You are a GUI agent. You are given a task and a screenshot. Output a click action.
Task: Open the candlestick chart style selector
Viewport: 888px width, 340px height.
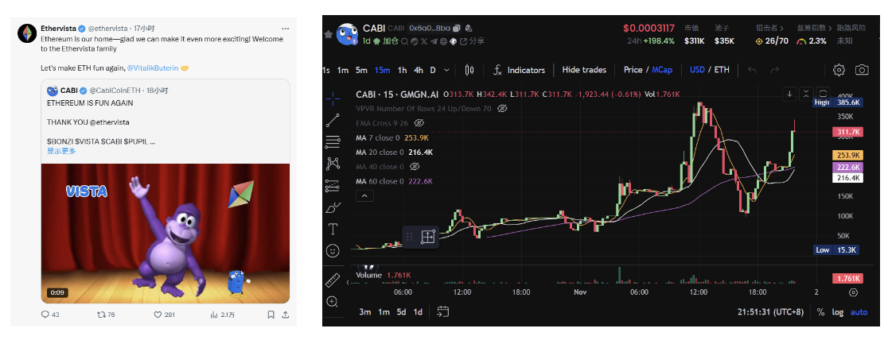point(469,70)
